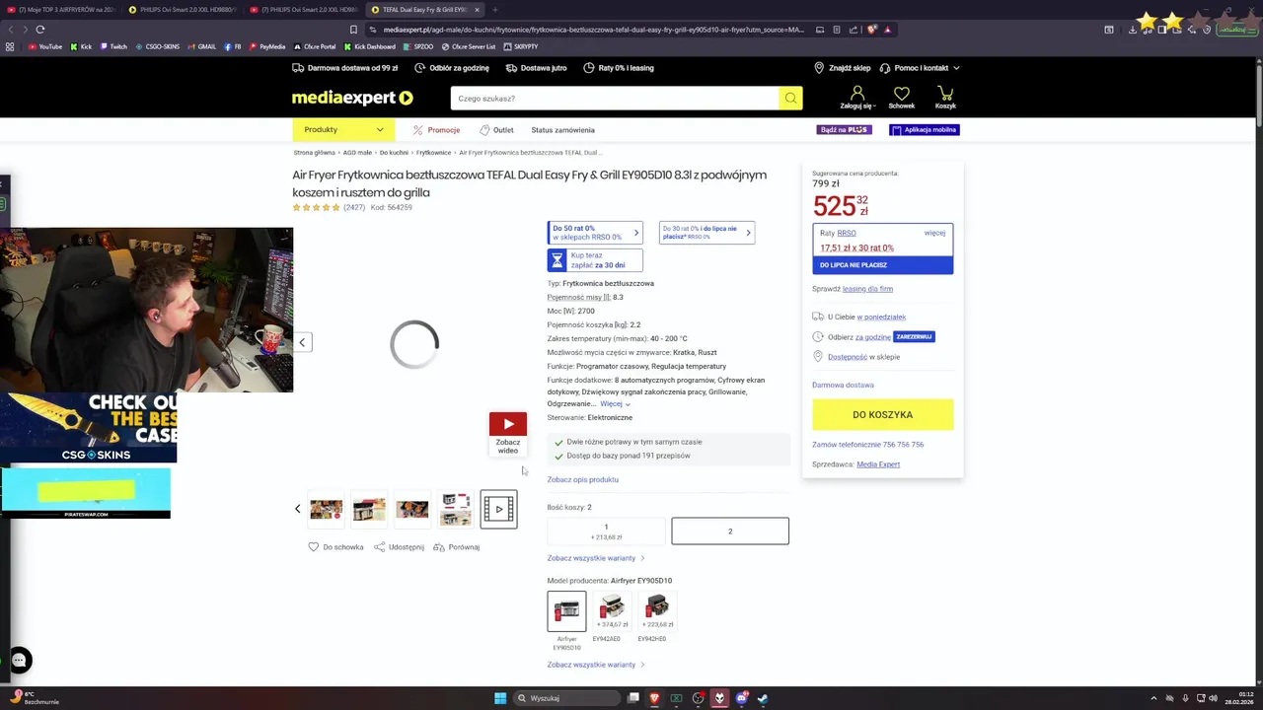Expand Zobacz wszystkie warianty for baskets
The width and height of the screenshot is (1263, 710).
596,558
